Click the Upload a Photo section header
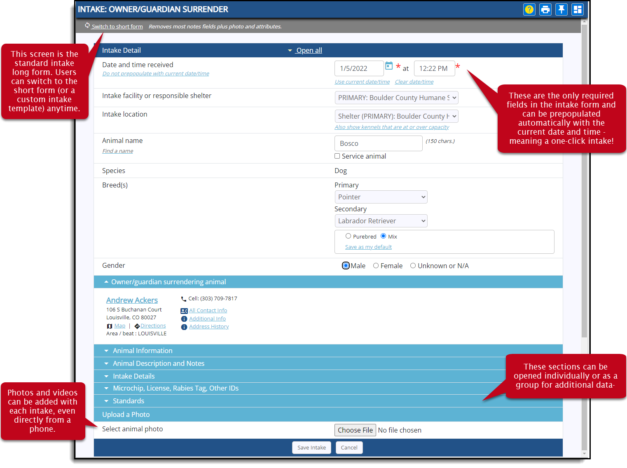 328,414
